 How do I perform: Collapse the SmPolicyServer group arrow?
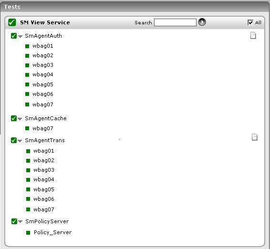coord(21,221)
